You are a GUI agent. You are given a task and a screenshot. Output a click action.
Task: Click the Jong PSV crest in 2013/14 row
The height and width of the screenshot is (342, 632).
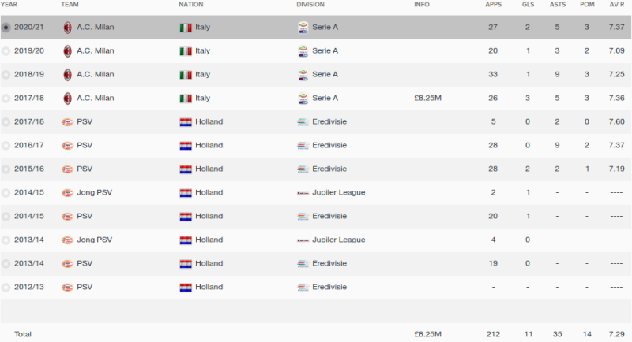click(x=67, y=240)
